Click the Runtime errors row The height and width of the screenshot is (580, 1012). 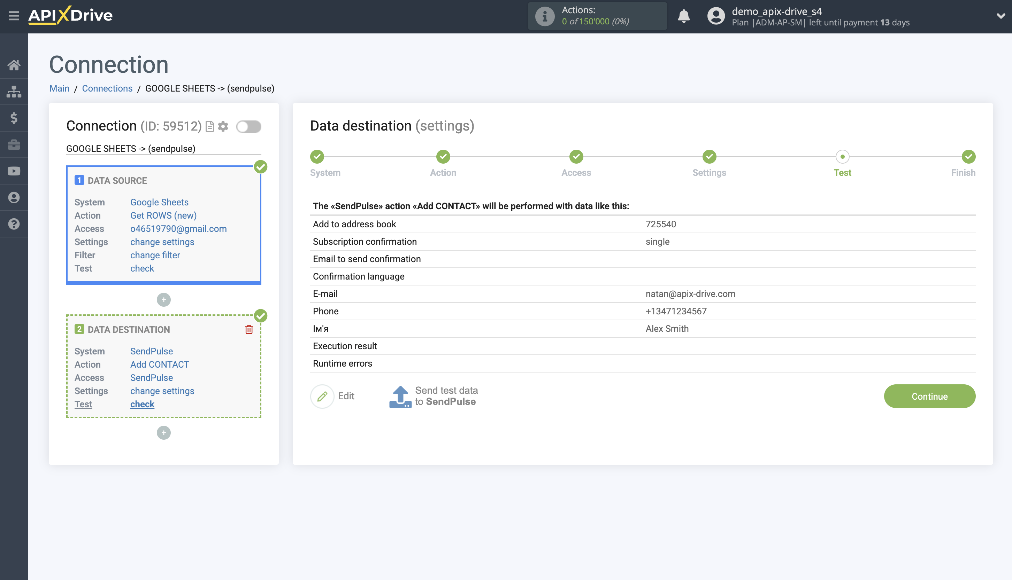[643, 364]
